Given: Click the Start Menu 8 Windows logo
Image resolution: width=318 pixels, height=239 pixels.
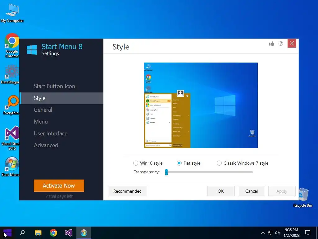Looking at the screenshot, I should pos(32,50).
